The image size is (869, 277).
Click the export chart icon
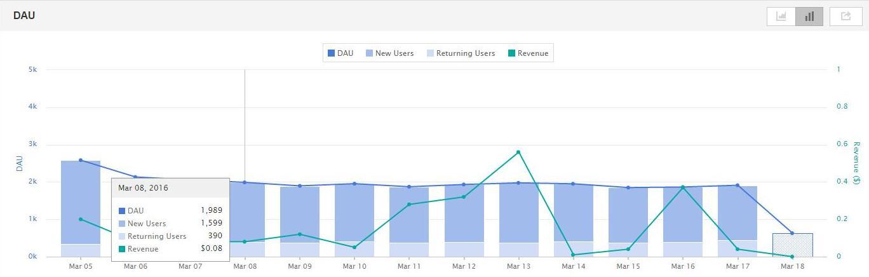pos(845,17)
